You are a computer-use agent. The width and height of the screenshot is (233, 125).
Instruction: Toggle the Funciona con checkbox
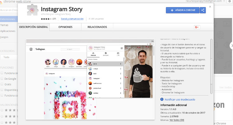(x=2, y=95)
